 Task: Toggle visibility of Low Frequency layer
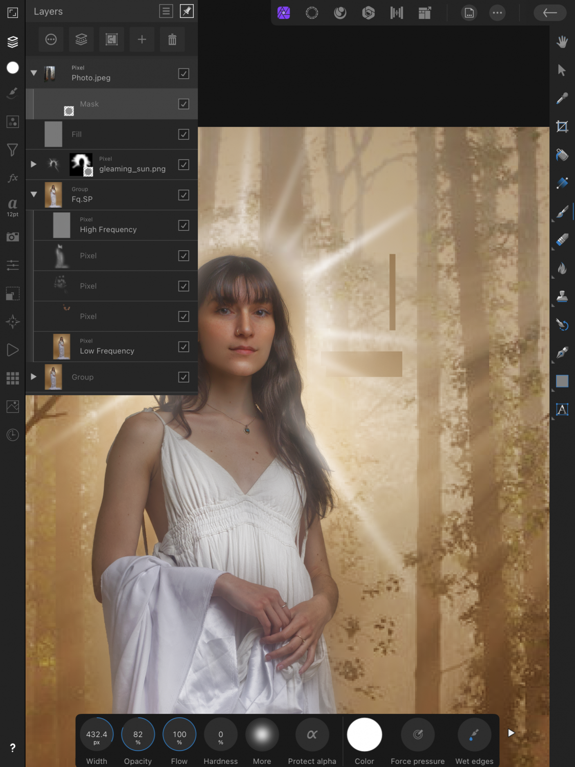coord(184,347)
